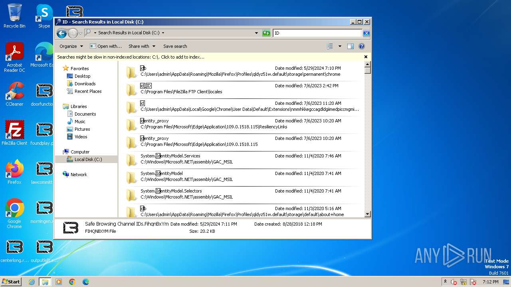Open recent pages dropdown next to Forward
Screen dimensions: 511x287
tap(80, 33)
